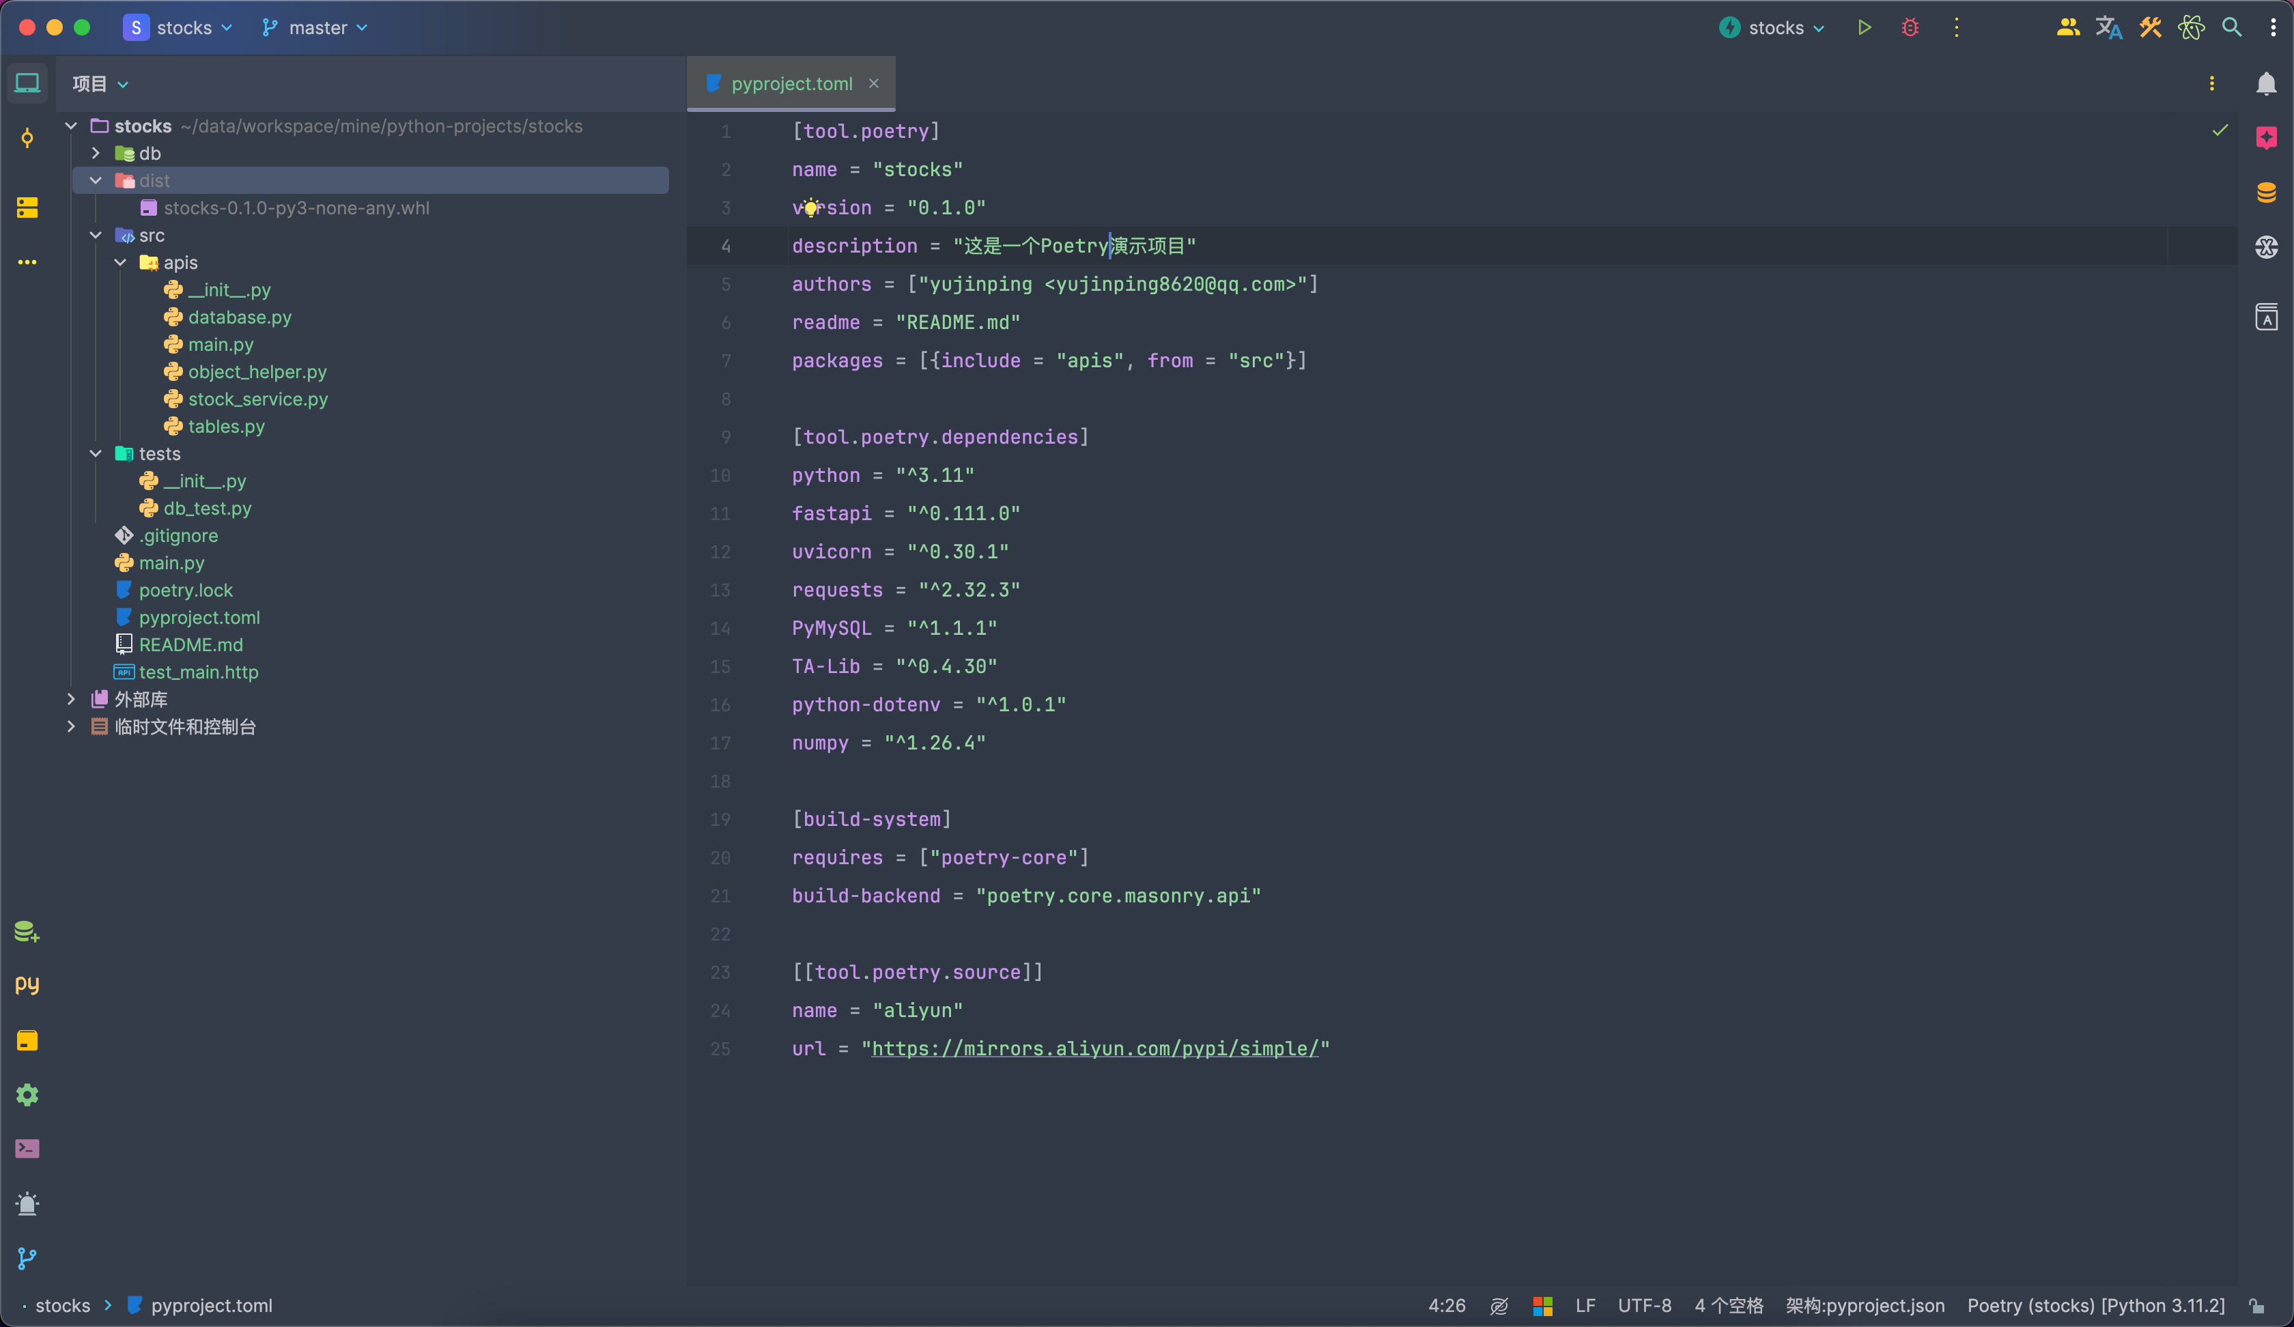This screenshot has height=1327, width=2294.
Task: Open the Terminal tool window
Action: click(x=27, y=1149)
